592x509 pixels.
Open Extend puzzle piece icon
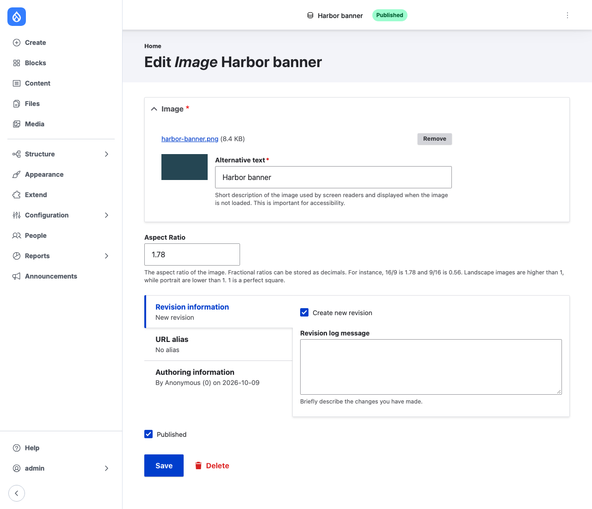[x=17, y=195]
